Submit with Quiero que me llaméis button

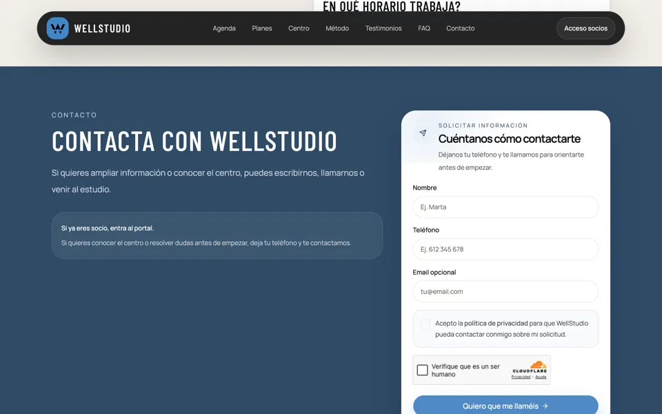(x=505, y=405)
